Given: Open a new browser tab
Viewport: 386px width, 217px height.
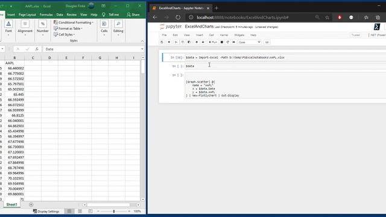Looking at the screenshot, I should pyautogui.click(x=217, y=8).
